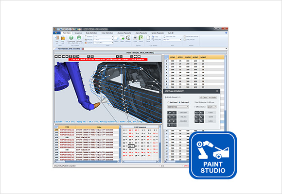Enable the SYNC Mode checkbox
Image resolution: width=282 pixels, height=194 pixels.
click(185, 39)
